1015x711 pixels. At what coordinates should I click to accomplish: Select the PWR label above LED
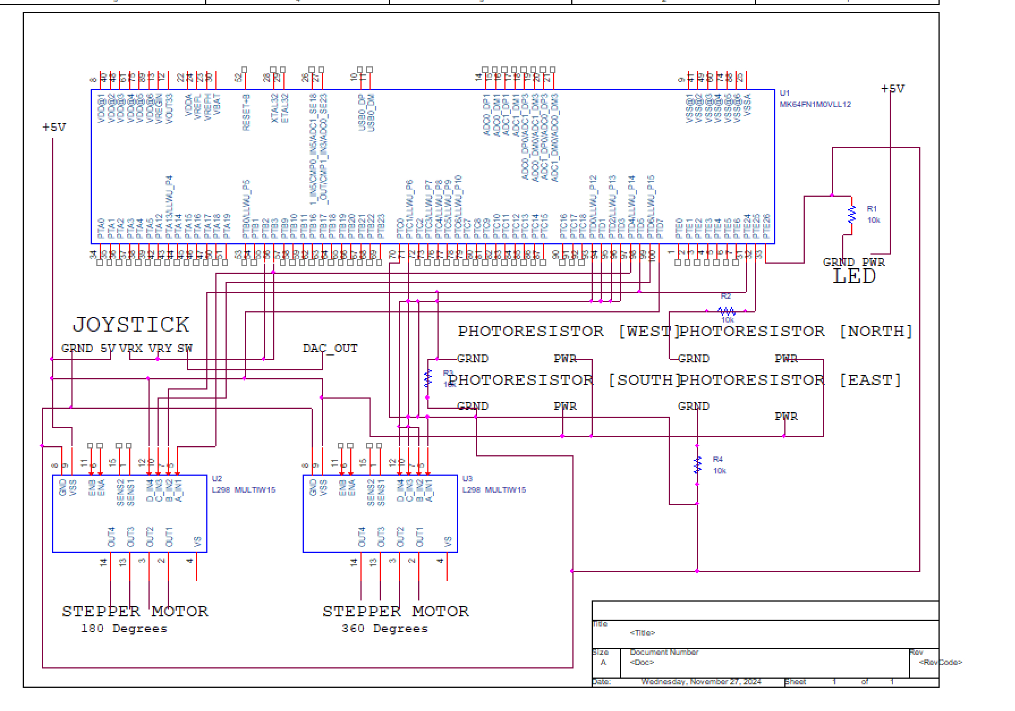[873, 262]
